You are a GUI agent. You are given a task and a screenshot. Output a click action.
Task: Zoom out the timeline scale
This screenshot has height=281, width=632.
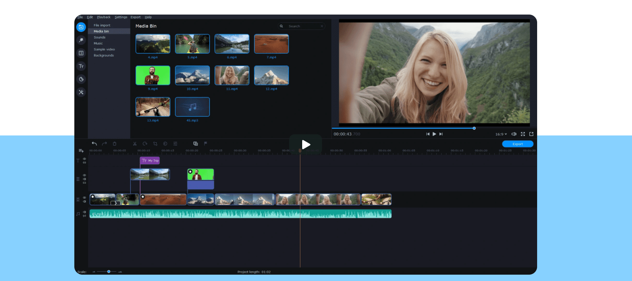tap(94, 272)
